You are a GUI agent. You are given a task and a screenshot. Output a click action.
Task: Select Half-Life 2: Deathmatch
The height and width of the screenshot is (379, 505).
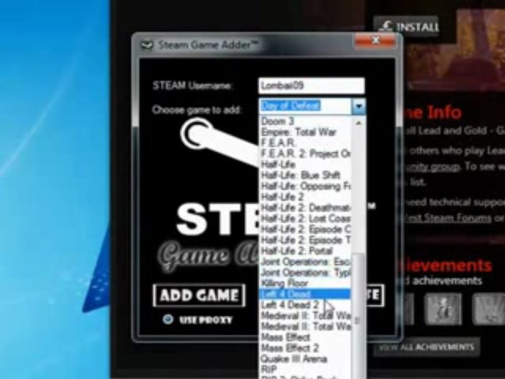[305, 208]
